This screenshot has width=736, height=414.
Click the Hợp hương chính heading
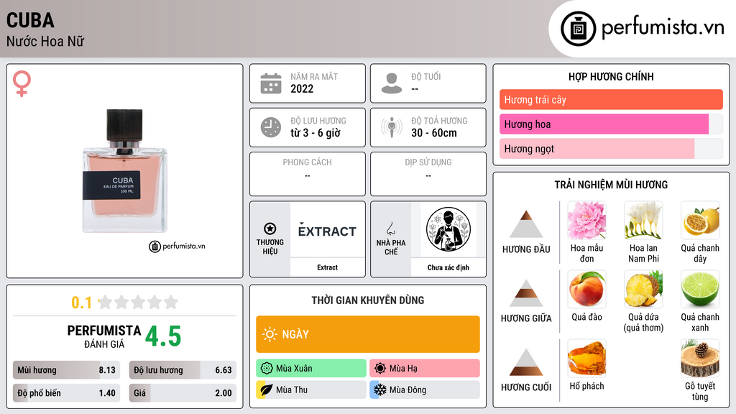611,76
